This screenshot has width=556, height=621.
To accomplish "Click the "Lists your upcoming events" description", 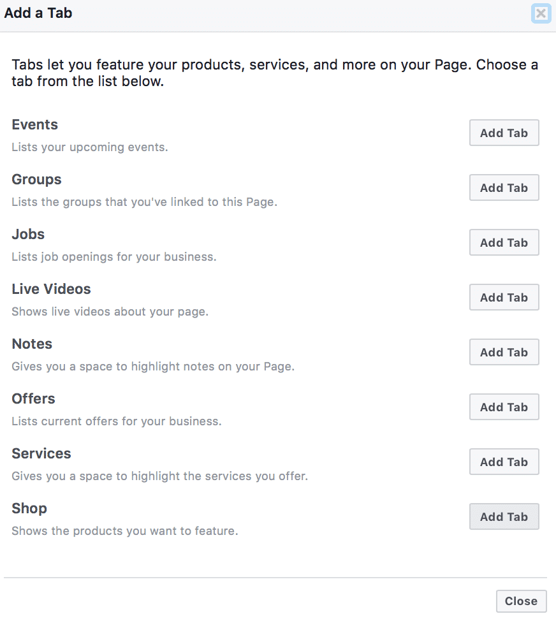I will pos(90,147).
